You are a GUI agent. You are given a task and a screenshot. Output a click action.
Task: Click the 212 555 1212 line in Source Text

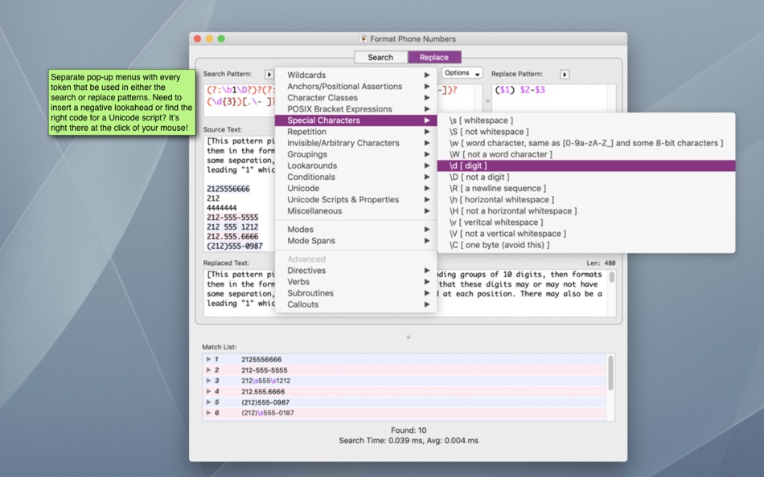[x=232, y=226]
